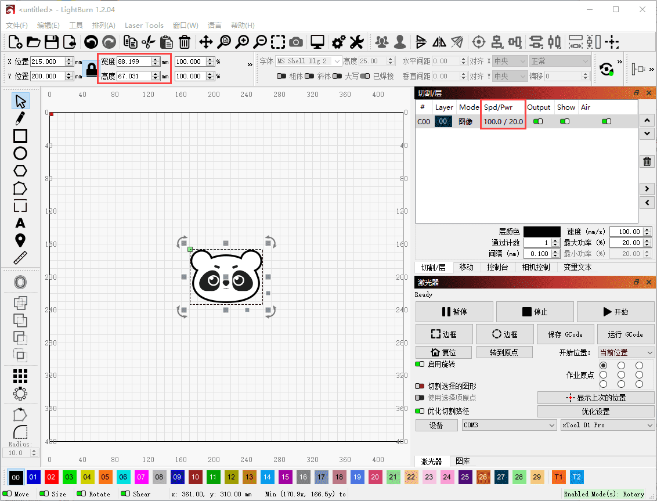
Task: Move layer up with the up chevron
Action: point(647,121)
